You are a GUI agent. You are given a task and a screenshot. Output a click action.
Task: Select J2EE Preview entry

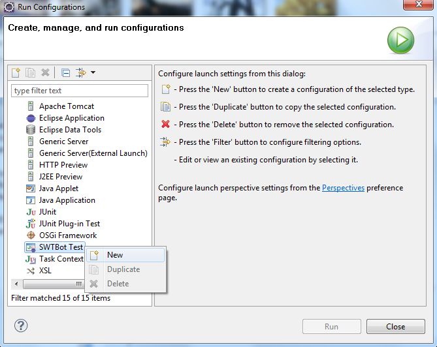(x=61, y=176)
